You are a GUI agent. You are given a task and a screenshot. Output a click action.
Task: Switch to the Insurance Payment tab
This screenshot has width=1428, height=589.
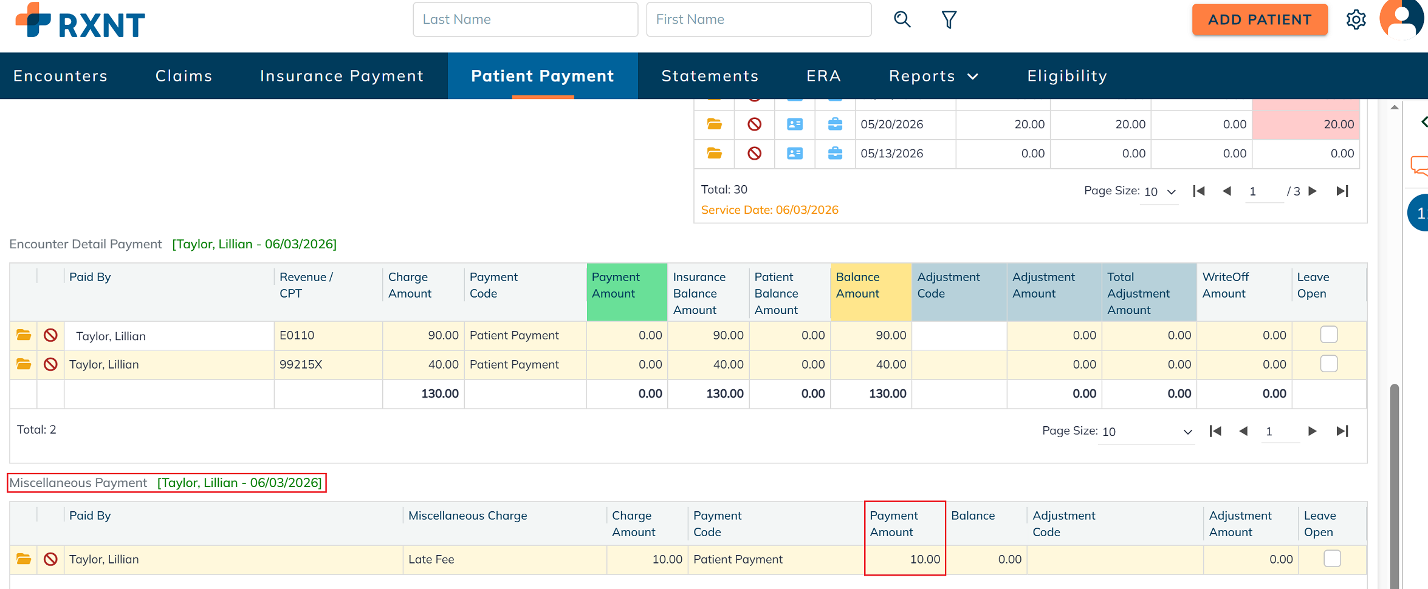[342, 76]
